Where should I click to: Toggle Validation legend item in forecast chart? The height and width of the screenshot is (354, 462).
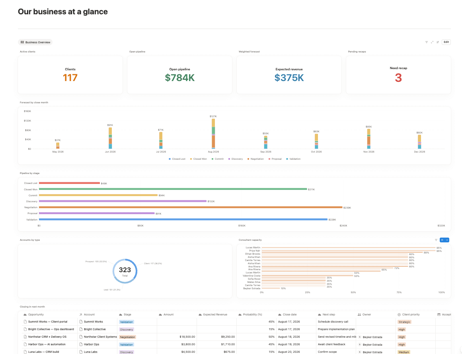(293, 159)
